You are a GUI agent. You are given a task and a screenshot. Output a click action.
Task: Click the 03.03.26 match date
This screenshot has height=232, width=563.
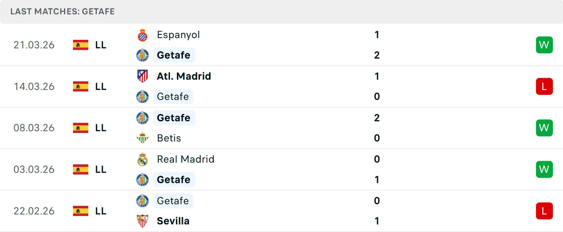coord(34,169)
